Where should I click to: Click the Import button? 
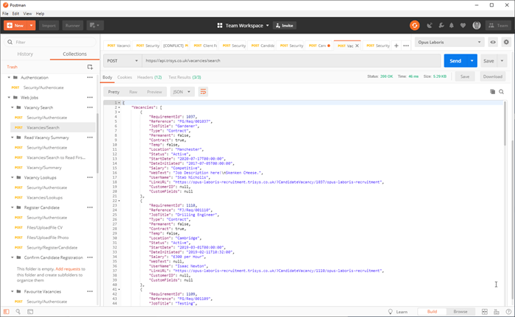click(x=49, y=25)
